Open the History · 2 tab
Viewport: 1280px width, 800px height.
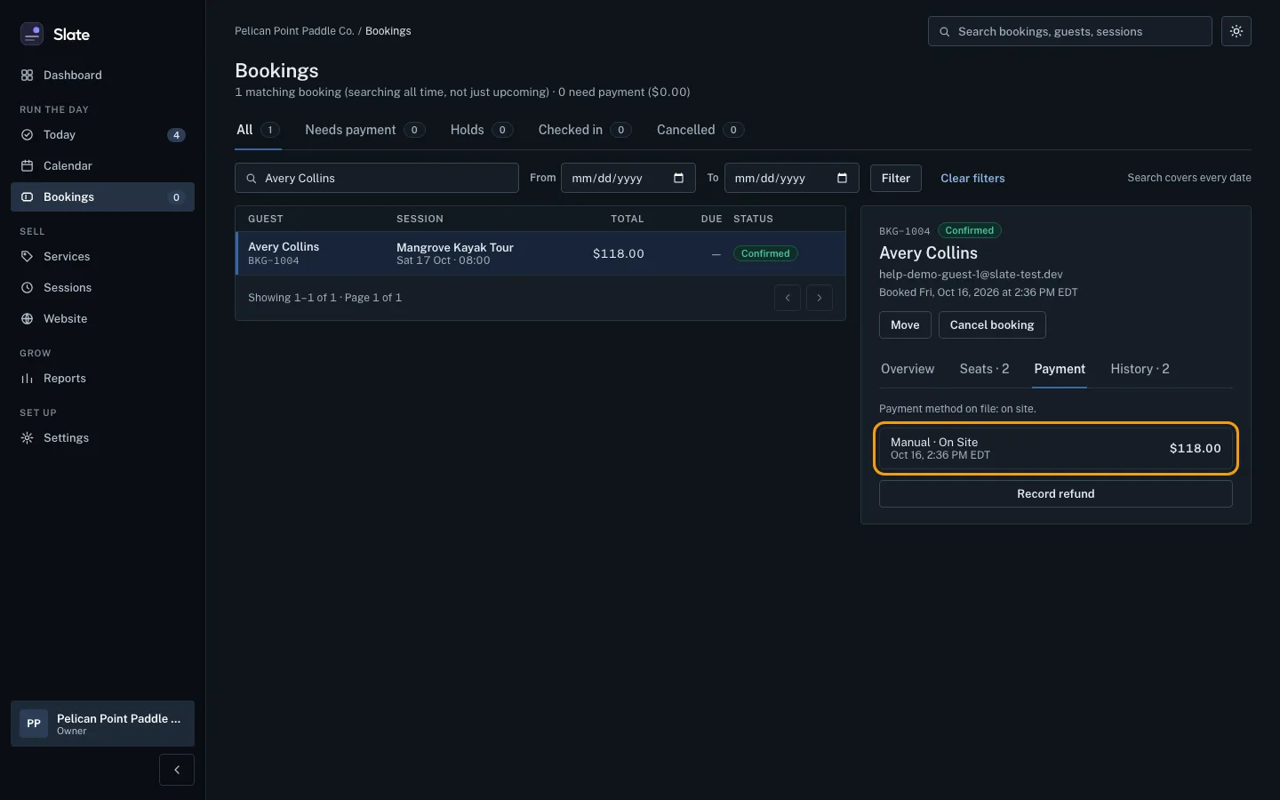tap(1140, 369)
